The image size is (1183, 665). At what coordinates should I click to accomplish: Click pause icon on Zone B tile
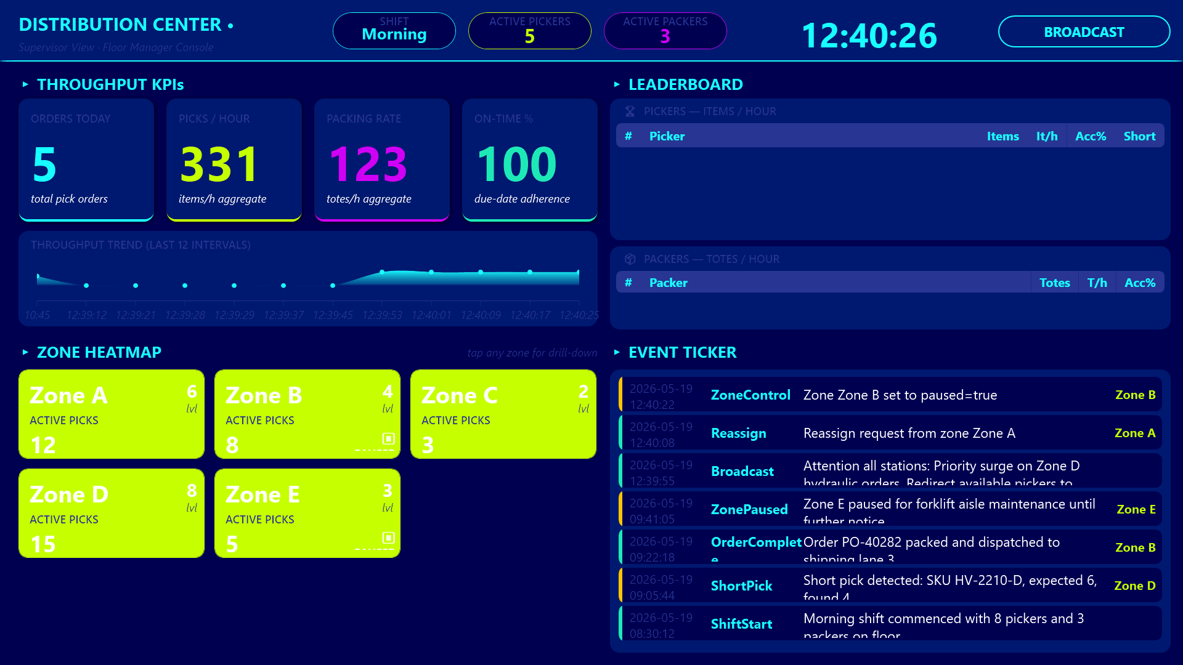388,439
